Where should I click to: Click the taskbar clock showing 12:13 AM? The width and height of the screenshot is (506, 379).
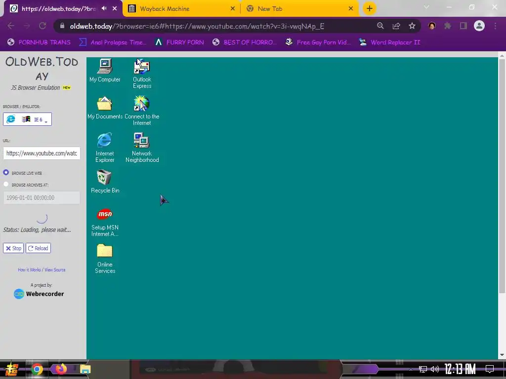pyautogui.click(x=460, y=369)
